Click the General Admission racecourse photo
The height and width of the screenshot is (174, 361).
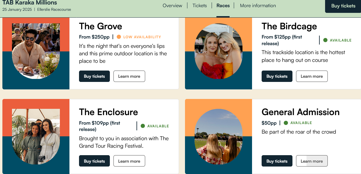(219, 137)
